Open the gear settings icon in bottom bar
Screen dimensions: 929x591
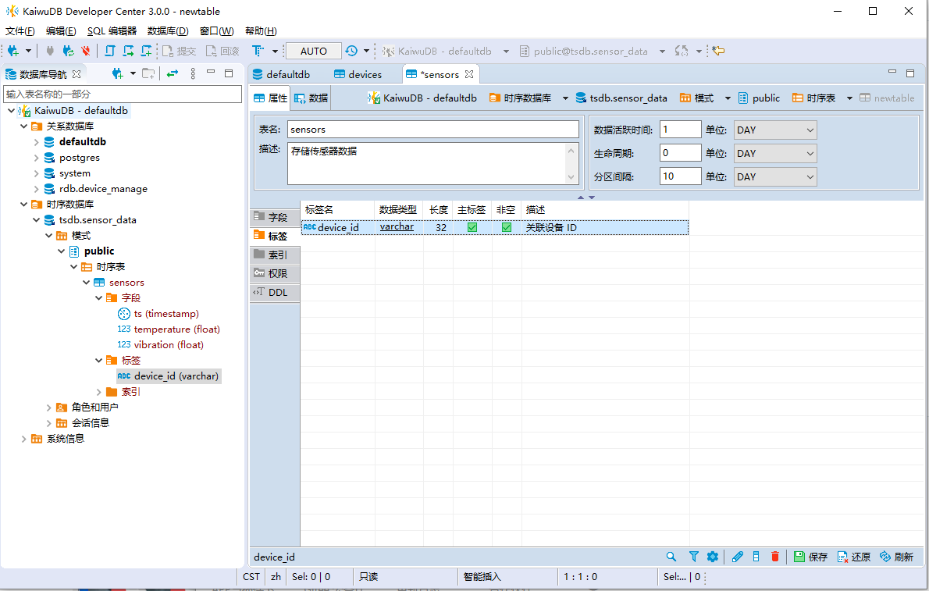712,557
